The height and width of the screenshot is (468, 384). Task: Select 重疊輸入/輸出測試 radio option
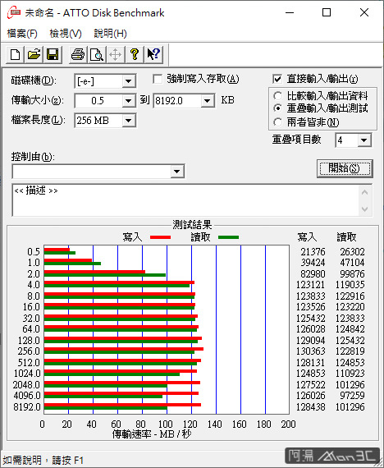coord(277,108)
